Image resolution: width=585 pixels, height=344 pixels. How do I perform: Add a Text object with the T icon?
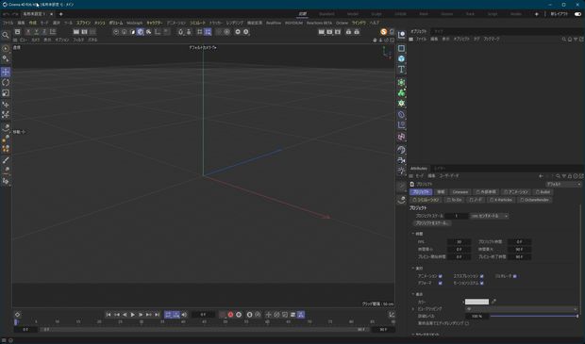pyautogui.click(x=401, y=70)
